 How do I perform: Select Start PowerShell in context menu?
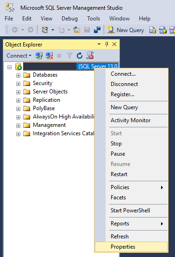[131, 211]
